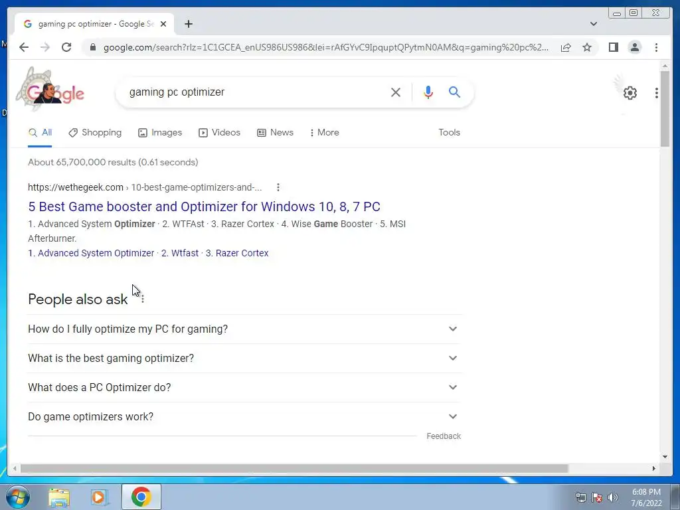This screenshot has height=510, width=680.
Task: Click the Chrome taskbar button
Action: [x=141, y=497]
